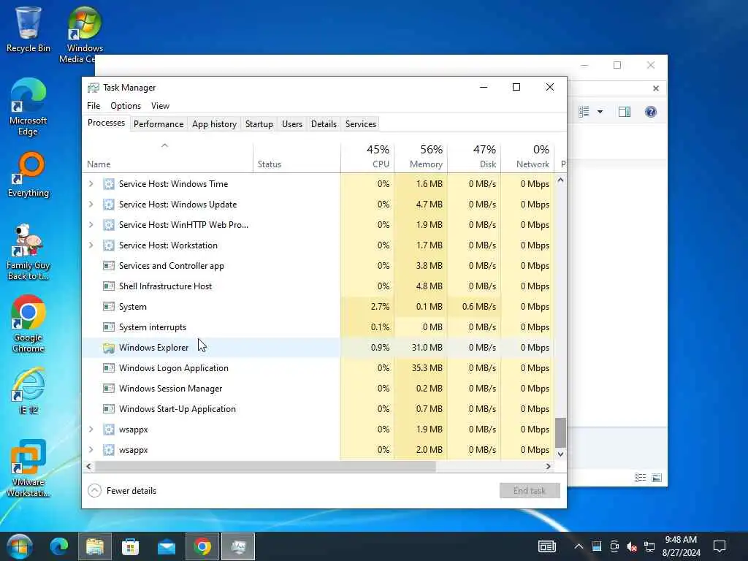Open the File menu

point(93,105)
